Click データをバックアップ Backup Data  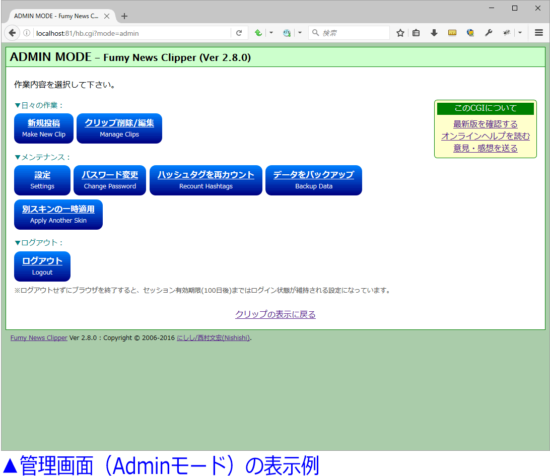pos(314,180)
